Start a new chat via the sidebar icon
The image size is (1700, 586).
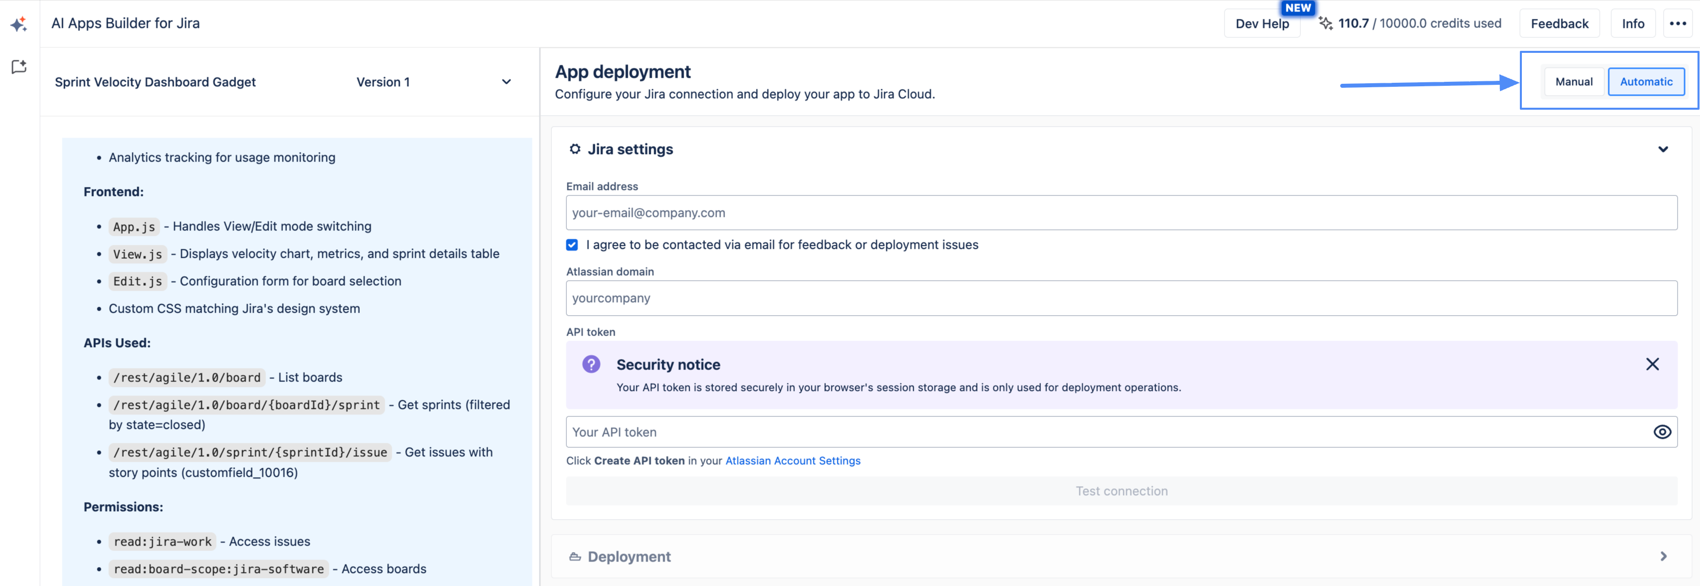point(18,67)
